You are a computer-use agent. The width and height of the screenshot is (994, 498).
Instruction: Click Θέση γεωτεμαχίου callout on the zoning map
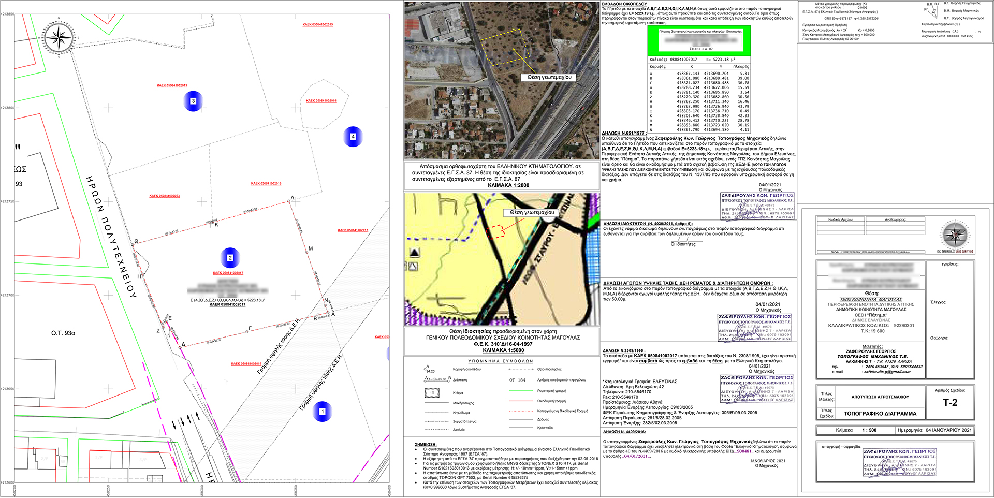[x=532, y=212]
